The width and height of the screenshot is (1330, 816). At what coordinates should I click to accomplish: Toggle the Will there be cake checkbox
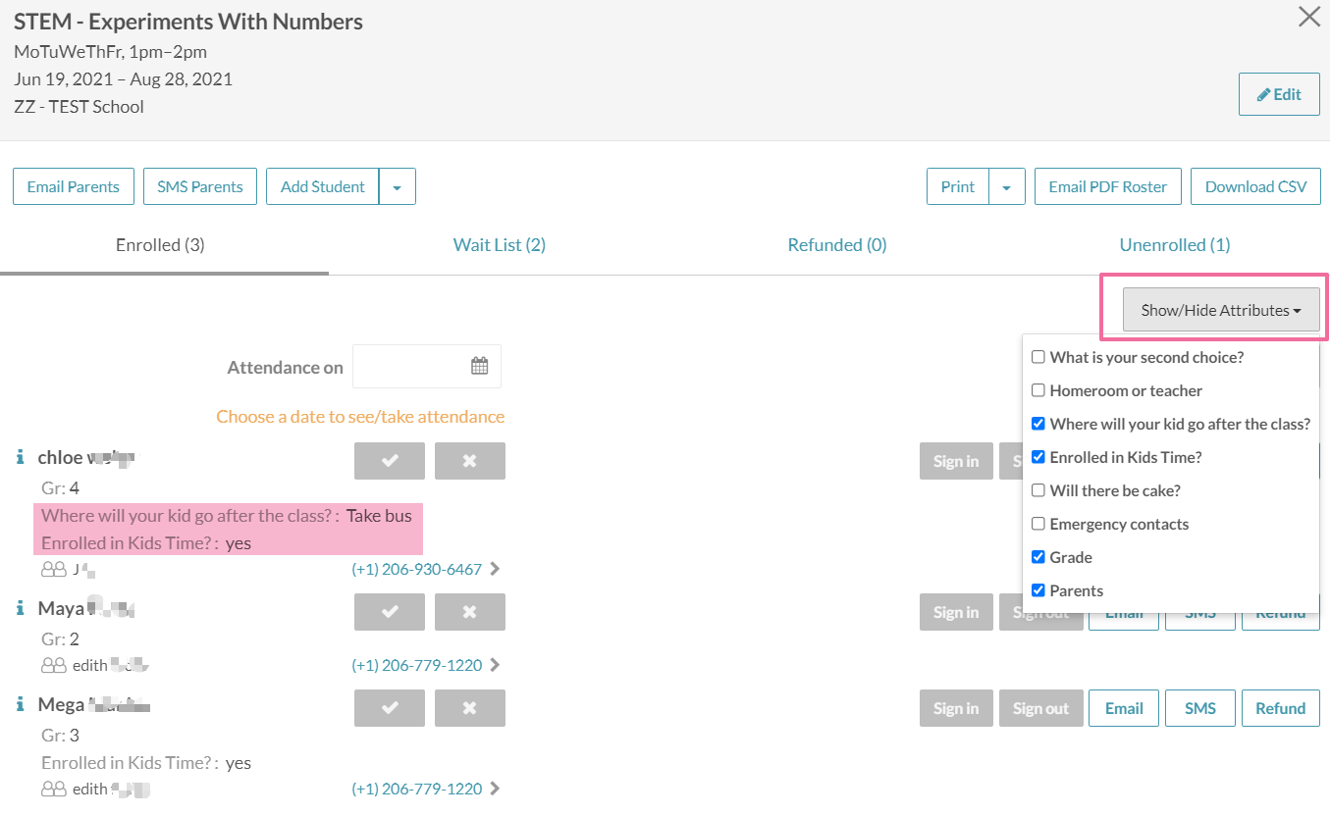pyautogui.click(x=1038, y=490)
